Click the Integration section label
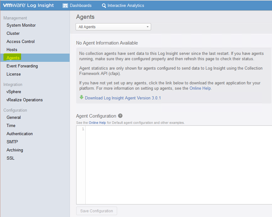 tap(13, 84)
